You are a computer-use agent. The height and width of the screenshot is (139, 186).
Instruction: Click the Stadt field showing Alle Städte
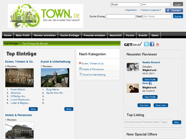(x=157, y=17)
